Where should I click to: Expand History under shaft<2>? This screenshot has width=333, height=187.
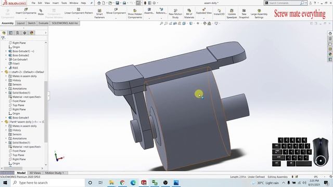(x=6, y=81)
